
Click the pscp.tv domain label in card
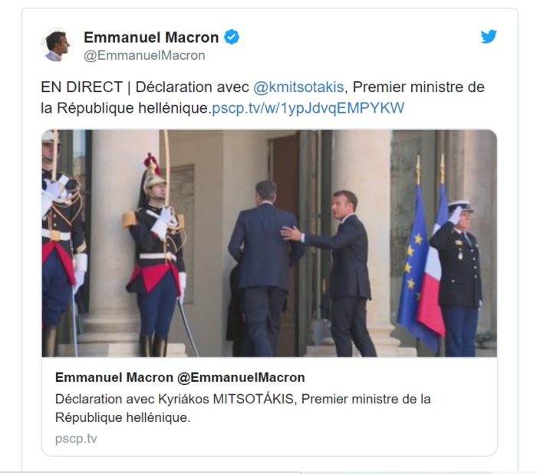tap(76, 439)
